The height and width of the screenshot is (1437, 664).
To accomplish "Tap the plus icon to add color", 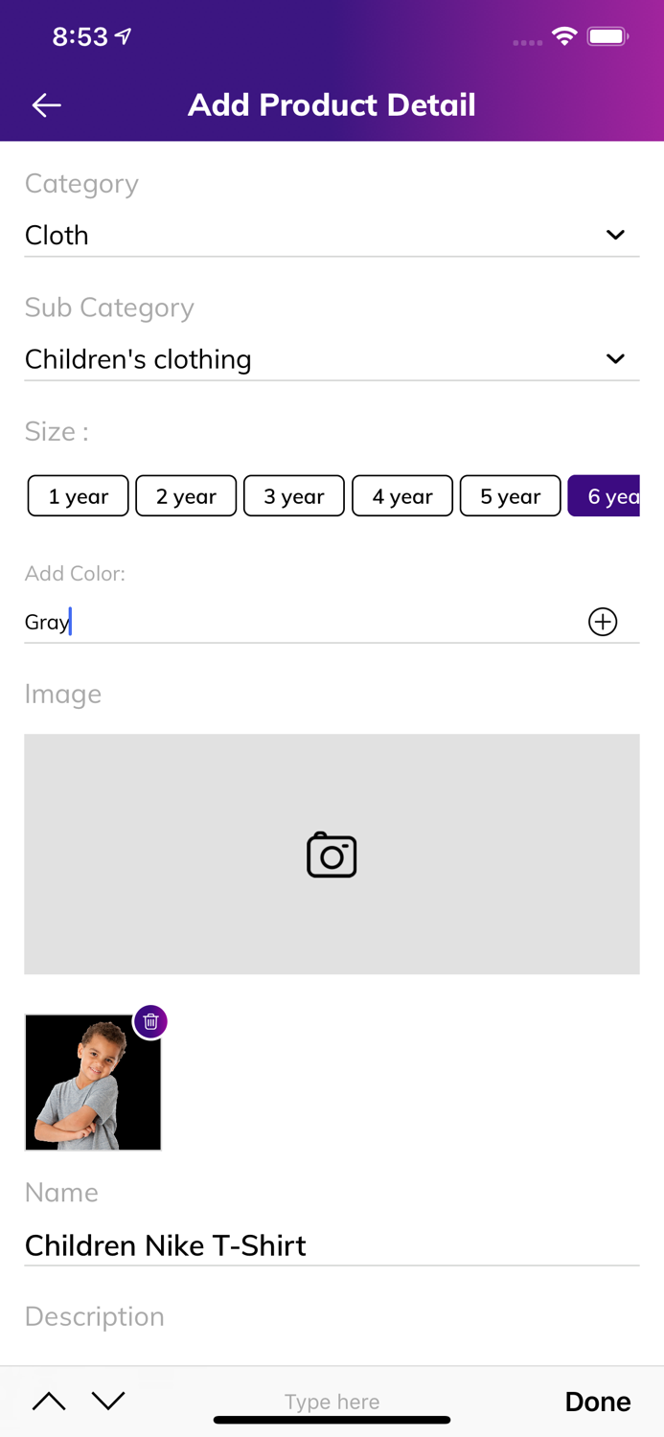I will (603, 622).
